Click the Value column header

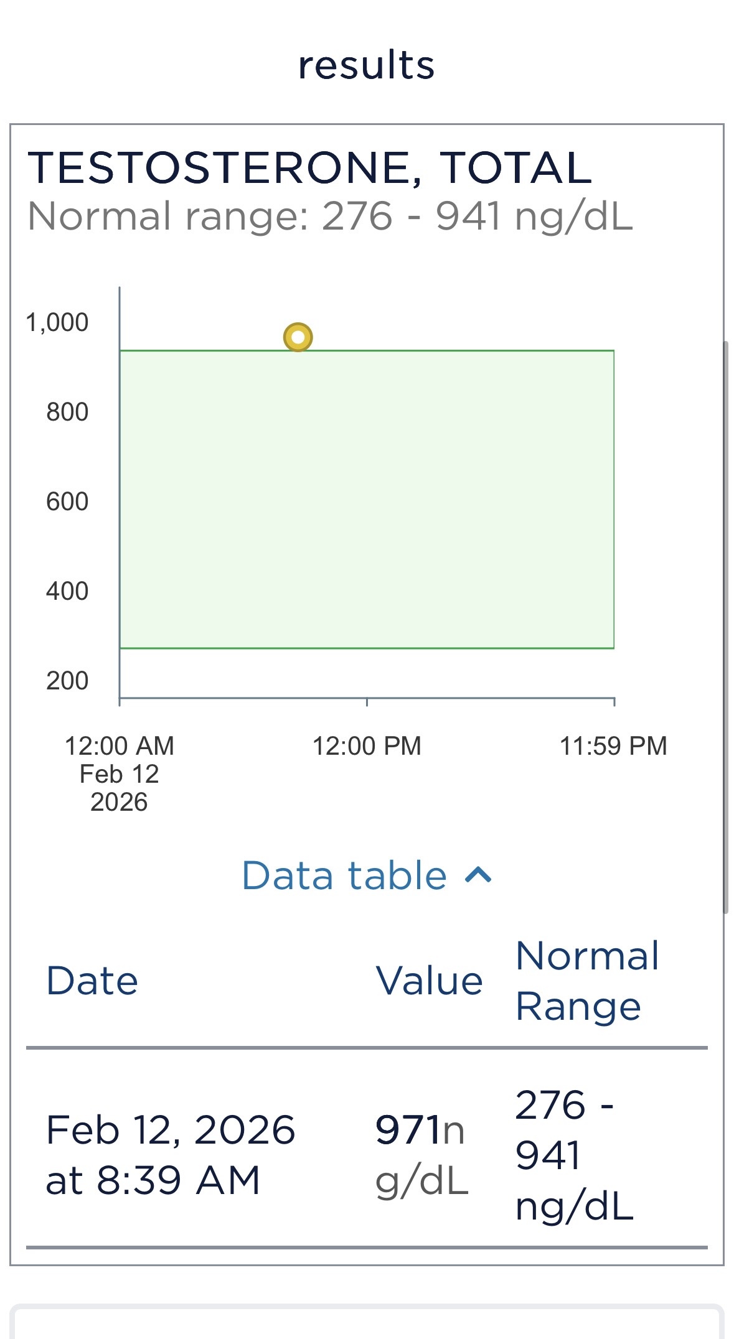(429, 981)
